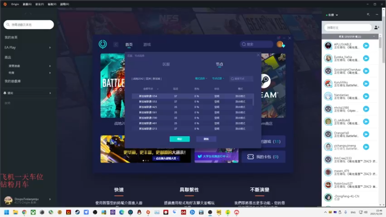Click the notification bell 通知
The height and width of the screenshot is (217, 386).
(x=5, y=93)
